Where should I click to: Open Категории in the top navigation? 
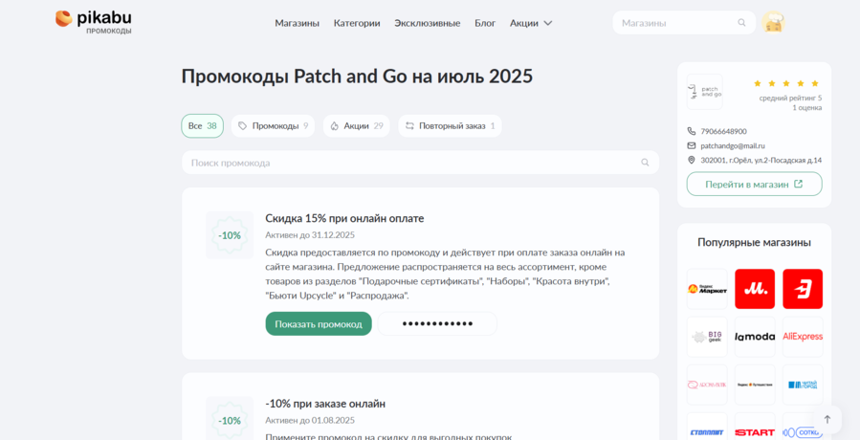pos(357,23)
